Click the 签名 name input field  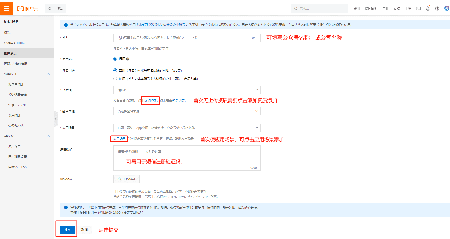click(187, 38)
